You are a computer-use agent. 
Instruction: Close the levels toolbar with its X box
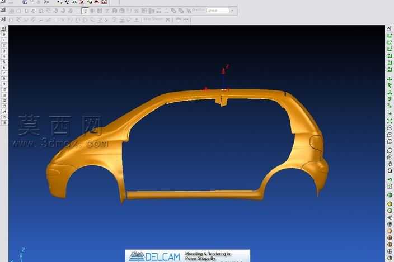pos(3,28)
